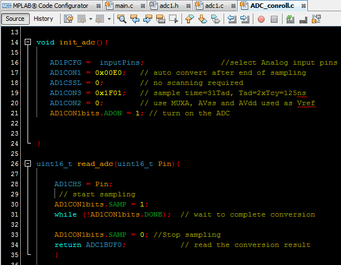Click 'while' keyword on line 31

66,214
